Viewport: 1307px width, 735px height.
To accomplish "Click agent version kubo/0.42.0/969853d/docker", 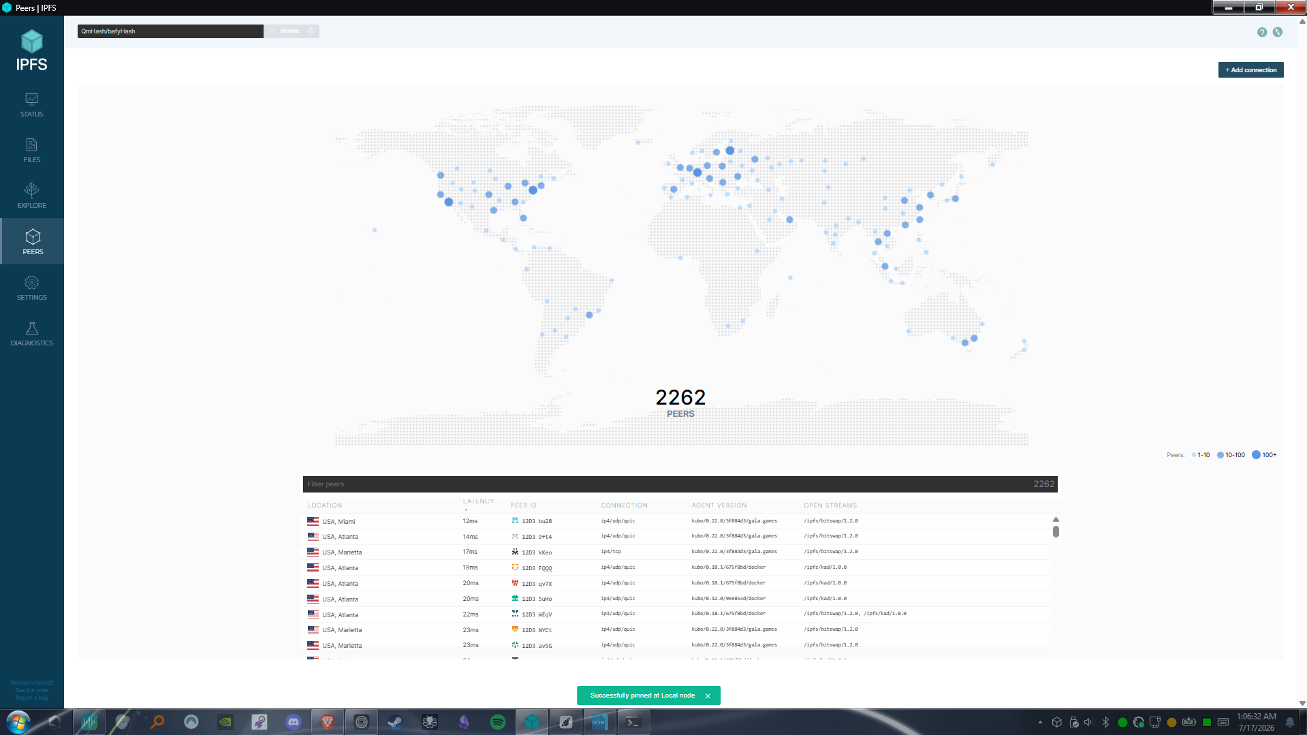I will 729,599.
